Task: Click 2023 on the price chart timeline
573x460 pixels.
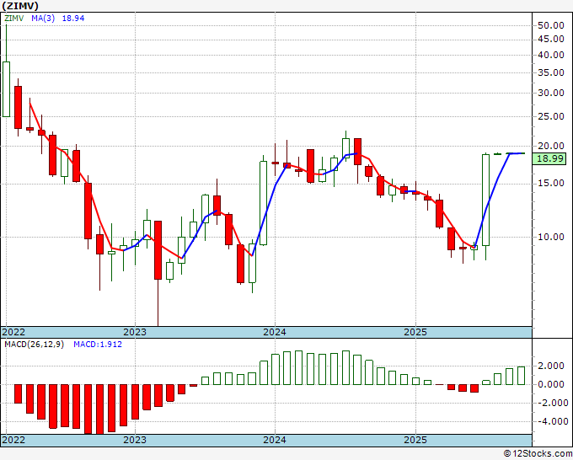Action: click(135, 332)
